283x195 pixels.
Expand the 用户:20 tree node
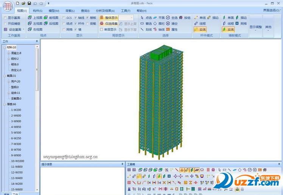pos(8,82)
